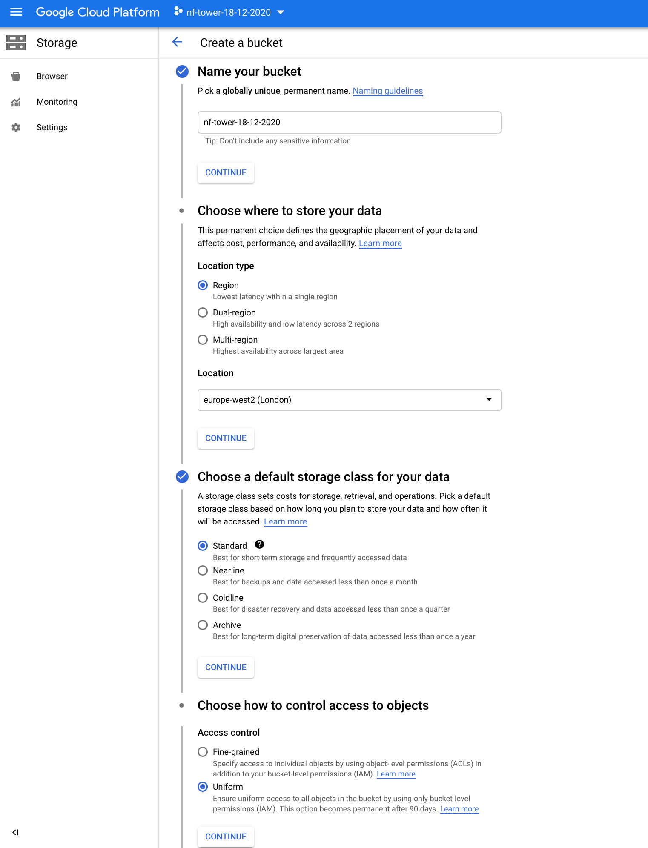Go to Settings in the Storage sidebar
Image resolution: width=648 pixels, height=848 pixels.
click(52, 127)
